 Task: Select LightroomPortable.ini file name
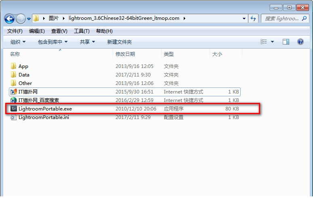[44, 117]
